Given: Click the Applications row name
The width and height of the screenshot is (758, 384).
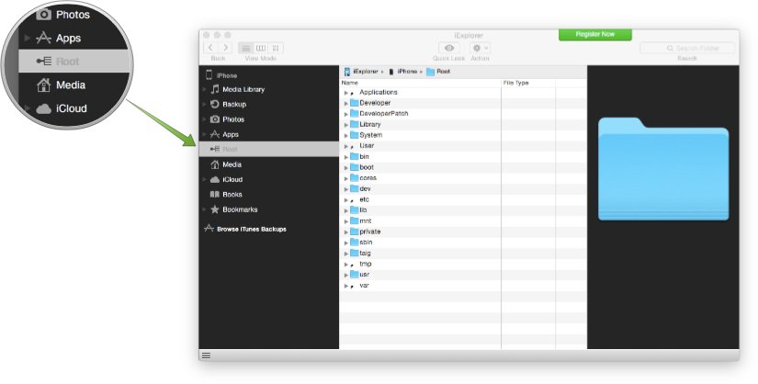Looking at the screenshot, I should (x=378, y=92).
